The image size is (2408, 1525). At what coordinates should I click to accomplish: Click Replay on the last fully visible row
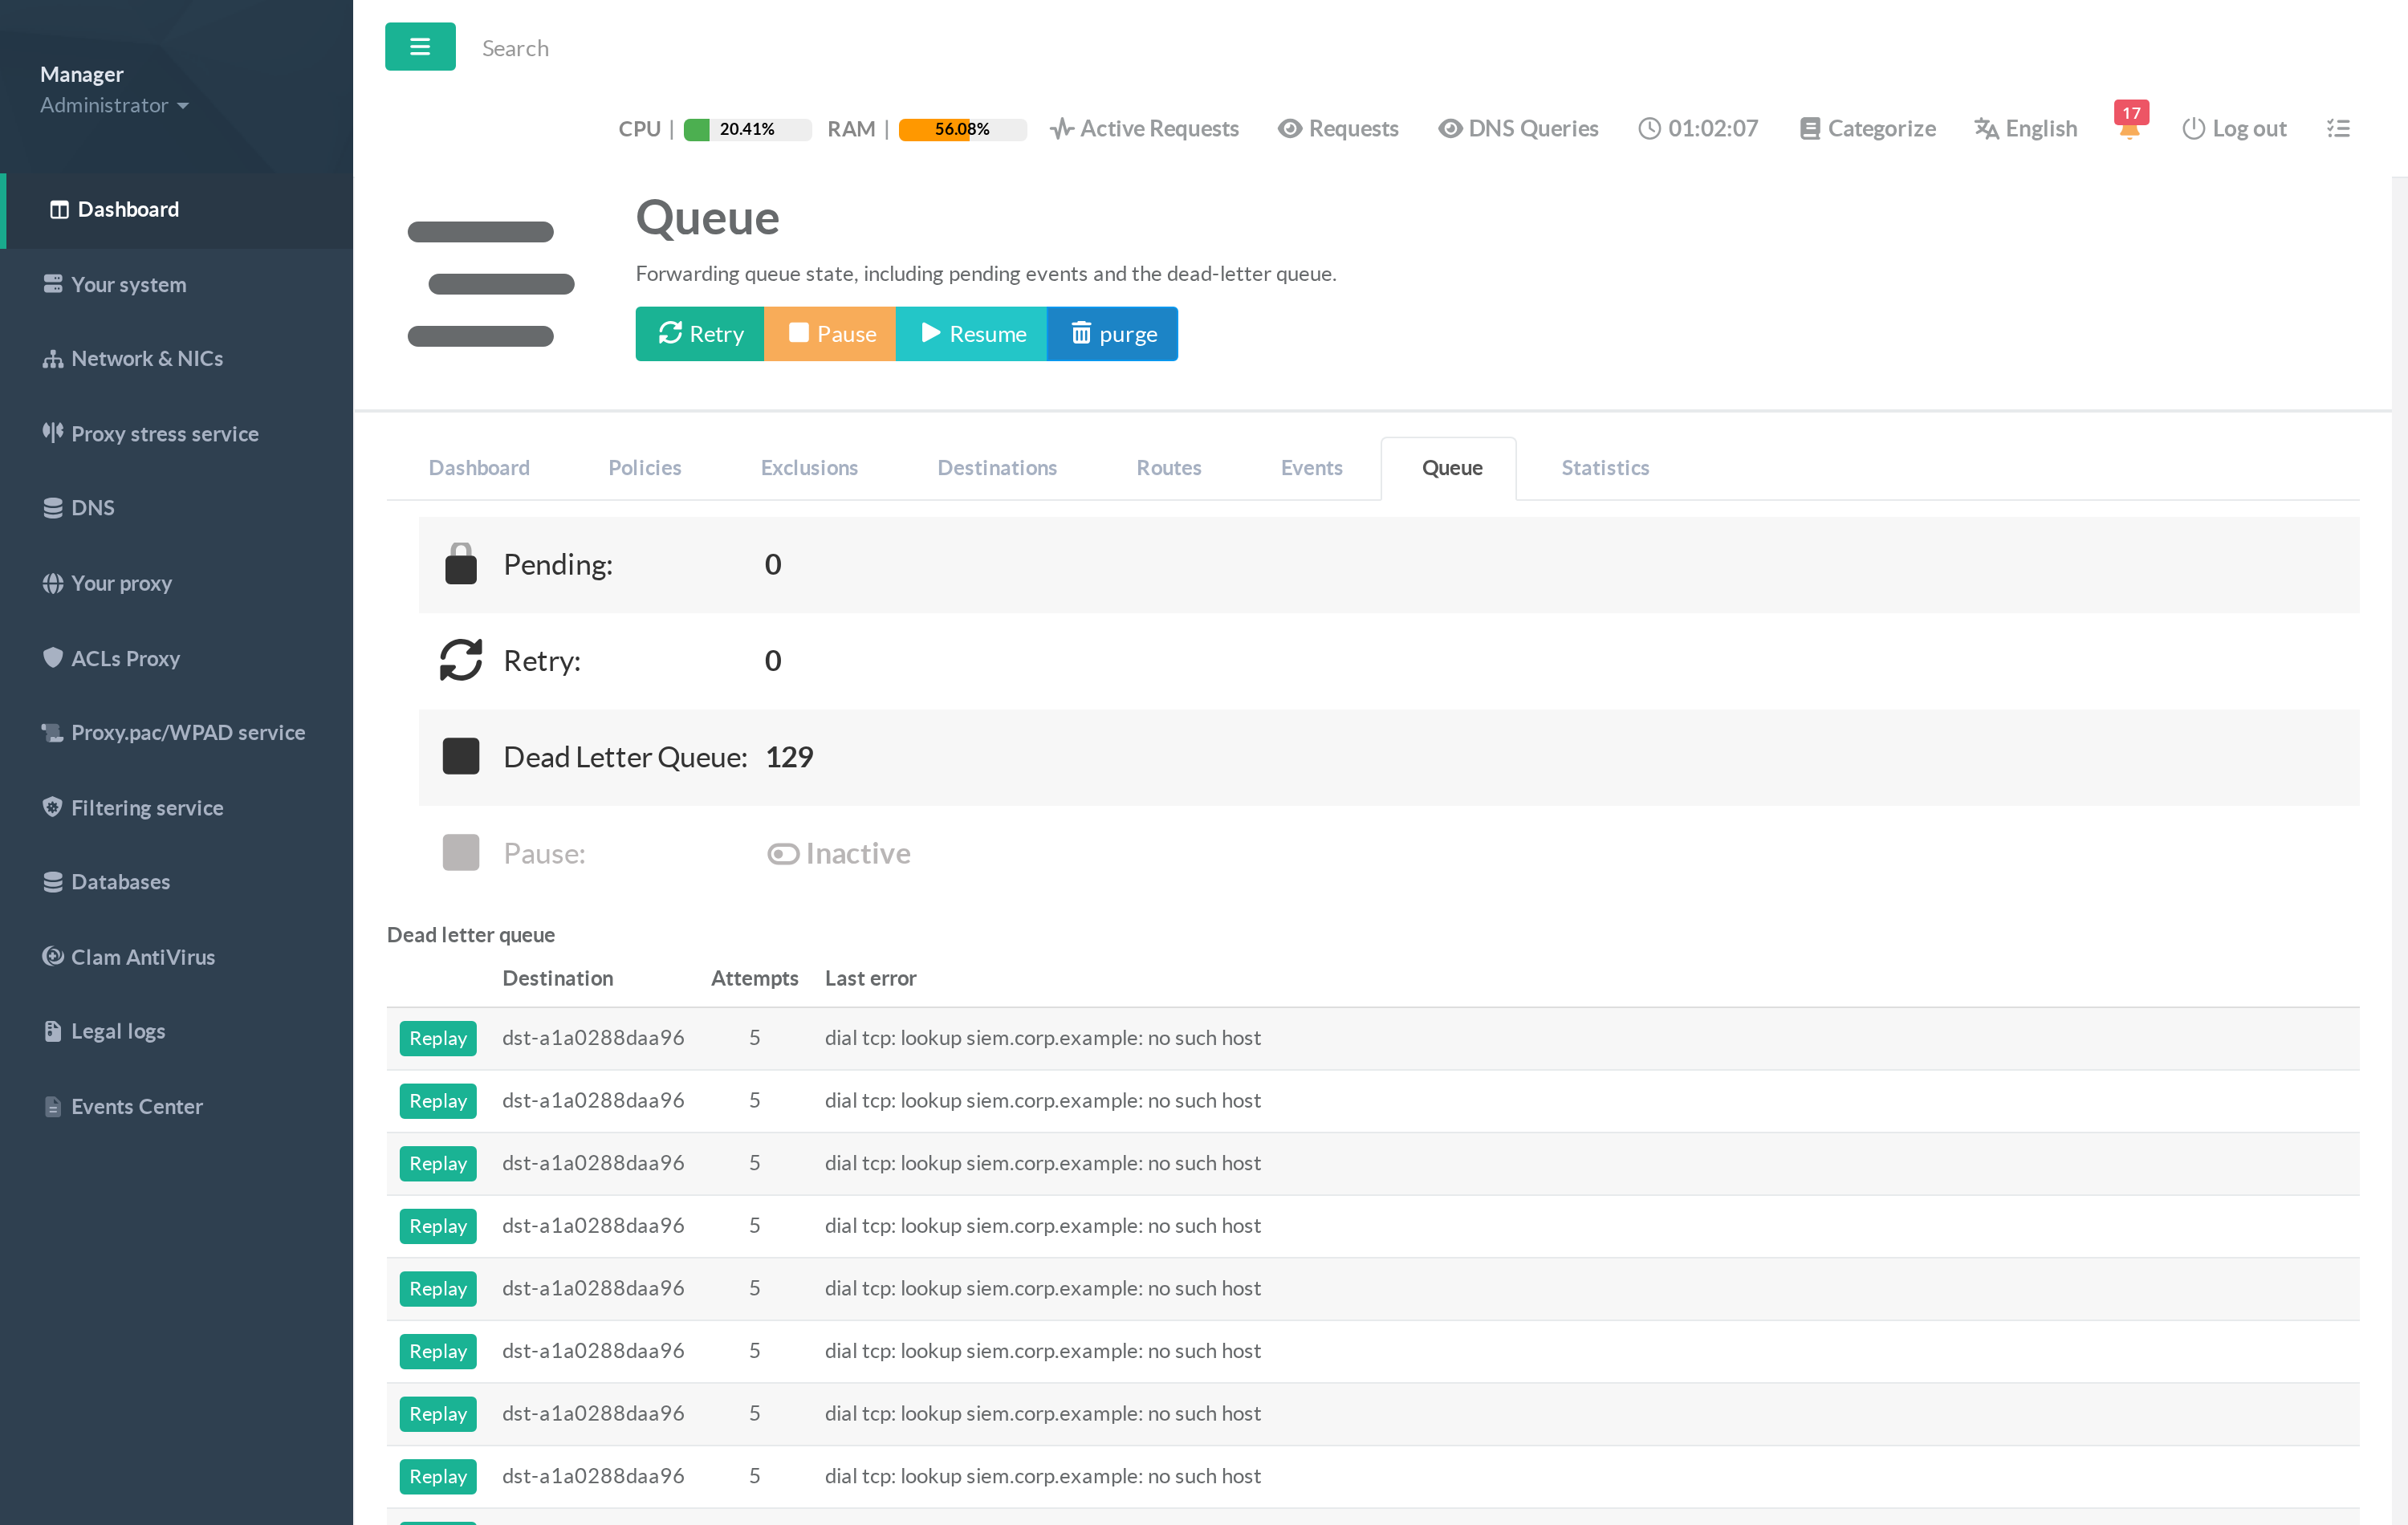click(x=438, y=1476)
